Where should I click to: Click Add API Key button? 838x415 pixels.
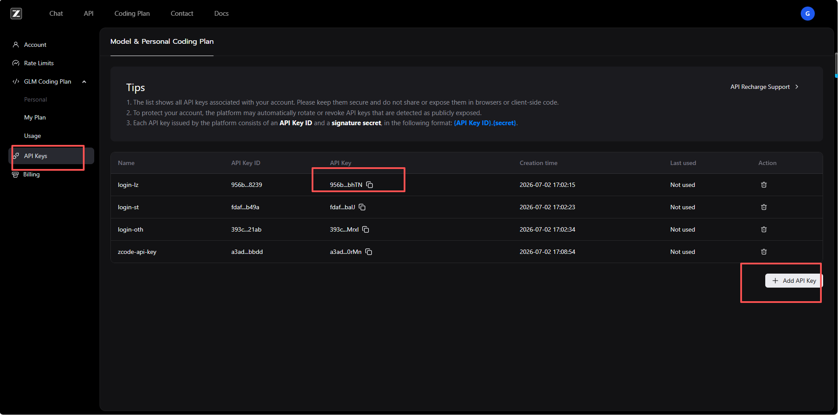click(x=794, y=281)
